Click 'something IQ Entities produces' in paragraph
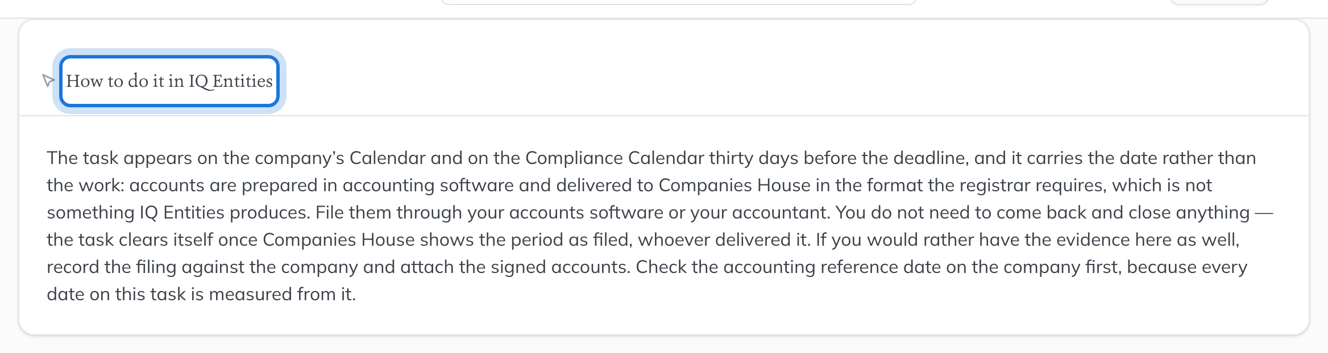Image resolution: width=1328 pixels, height=353 pixels. click(x=179, y=212)
